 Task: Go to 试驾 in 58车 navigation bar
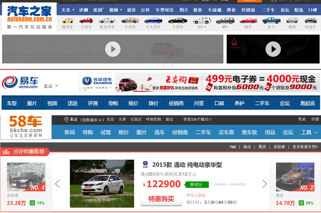105,132
